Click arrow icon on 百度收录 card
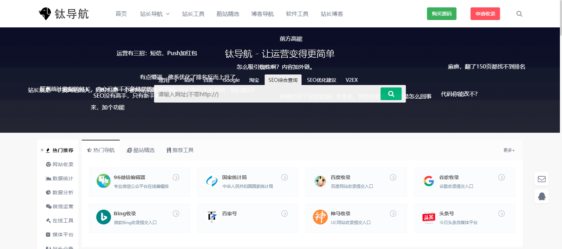 pyautogui.click(x=393, y=177)
